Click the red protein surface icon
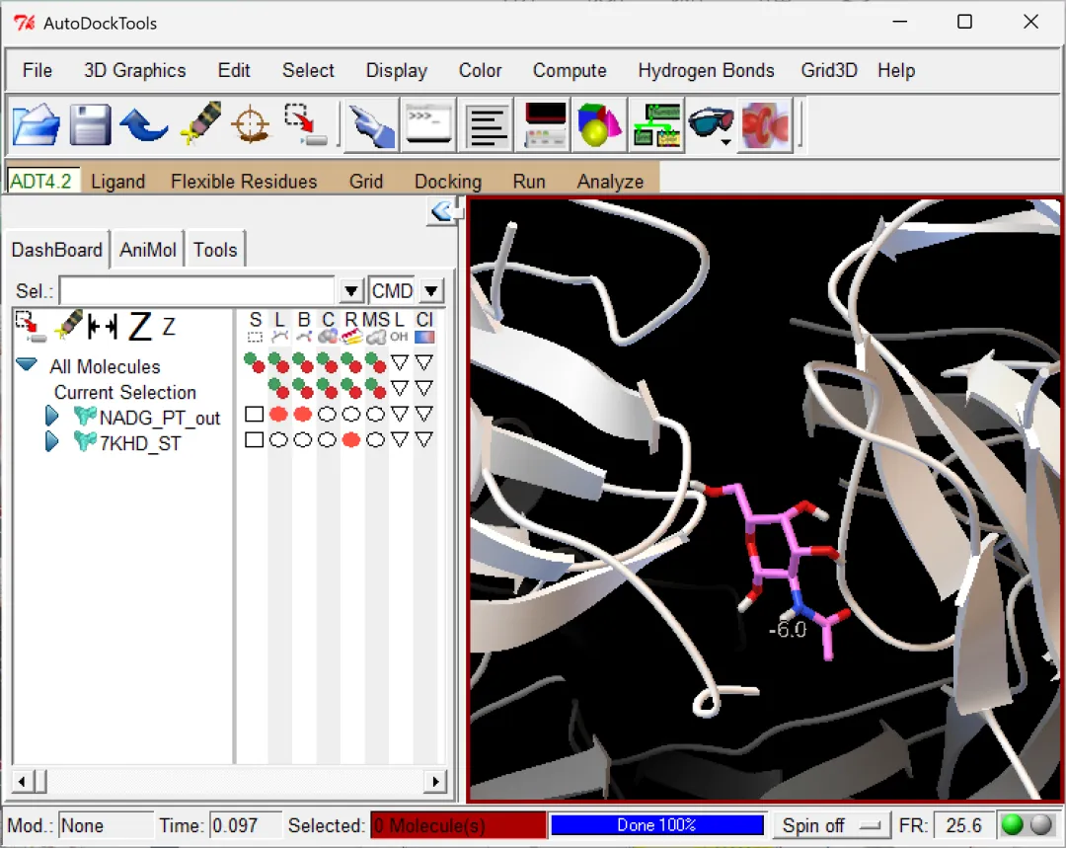 point(766,125)
